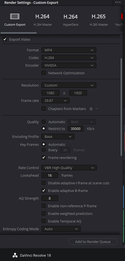Screen dimensions: 125x261
Task: Select Every N frames key frame option
Action: point(44,150)
